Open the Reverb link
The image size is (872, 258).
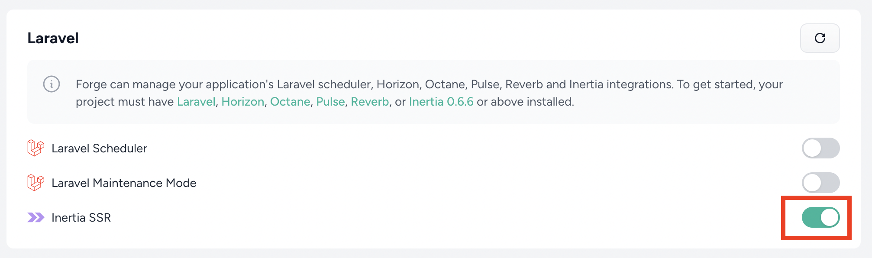[x=370, y=102]
